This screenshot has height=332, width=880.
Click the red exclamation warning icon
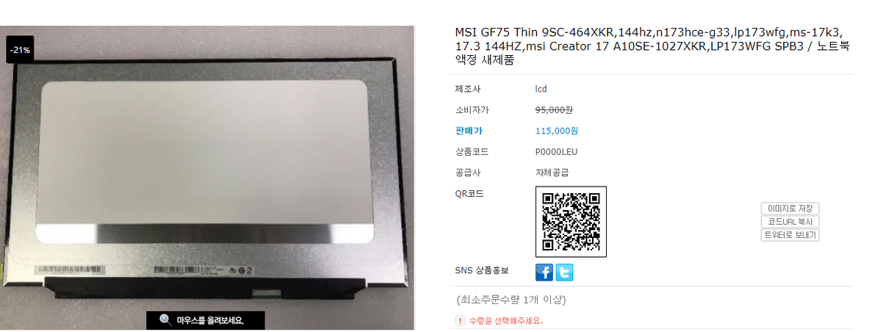(461, 321)
